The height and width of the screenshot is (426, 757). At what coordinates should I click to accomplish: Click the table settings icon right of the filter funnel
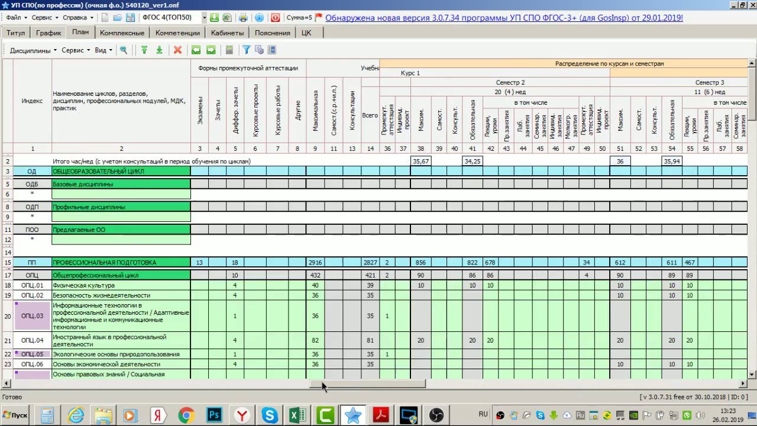tap(259, 50)
